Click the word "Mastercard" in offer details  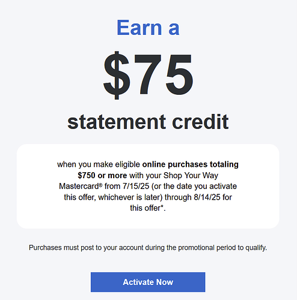(x=79, y=186)
